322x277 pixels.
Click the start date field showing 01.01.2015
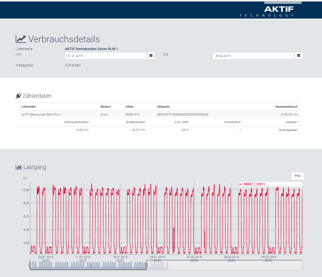pyautogui.click(x=105, y=56)
